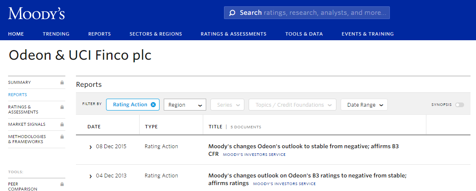
Task: Click the Moody's logo
Action: coord(36,14)
